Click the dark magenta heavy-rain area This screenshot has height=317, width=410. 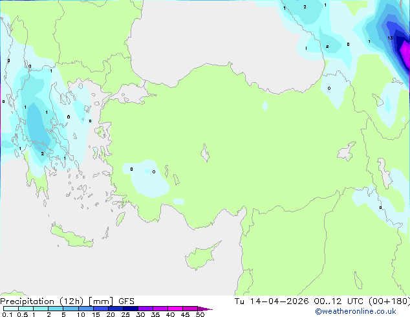(x=405, y=52)
